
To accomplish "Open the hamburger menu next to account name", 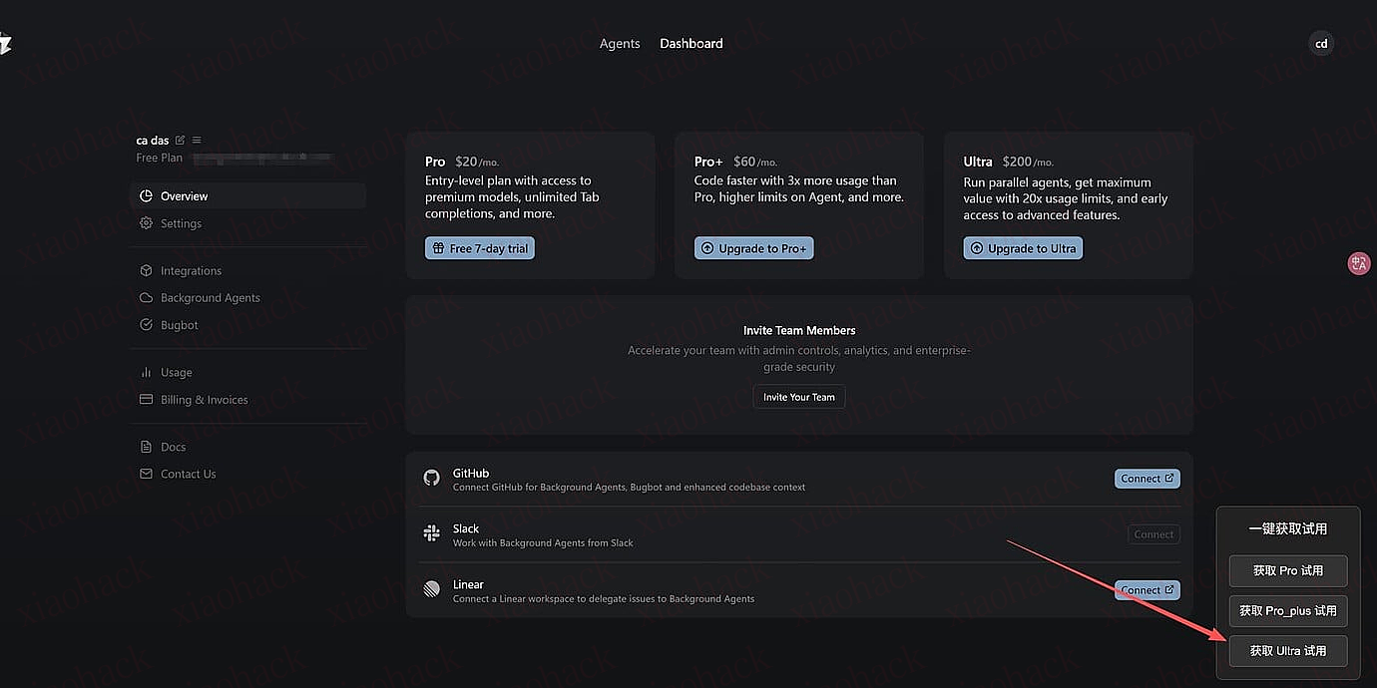I will pyautogui.click(x=197, y=141).
